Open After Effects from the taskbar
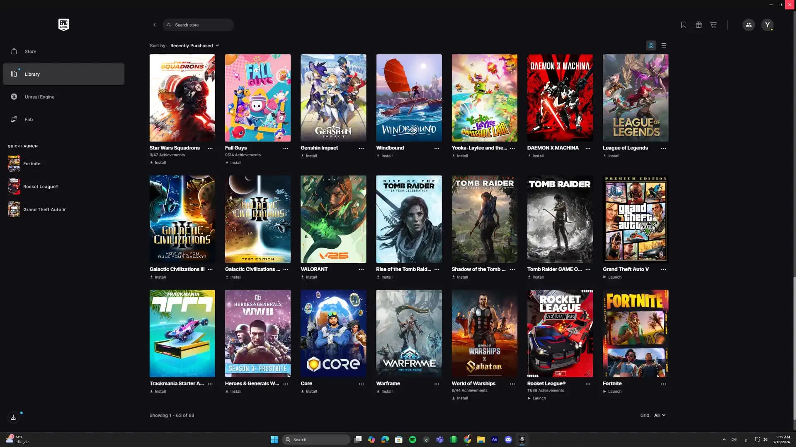Image resolution: width=796 pixels, height=447 pixels. (x=495, y=440)
